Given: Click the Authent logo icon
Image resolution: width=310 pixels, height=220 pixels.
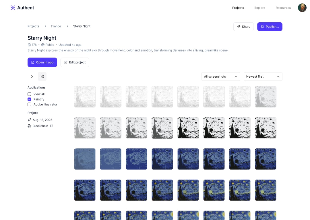Looking at the screenshot, I should point(13,8).
